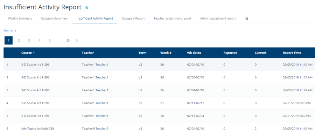This screenshot has height=133, width=315.
Task: Sort table by Course header
Action: pos(27,53)
